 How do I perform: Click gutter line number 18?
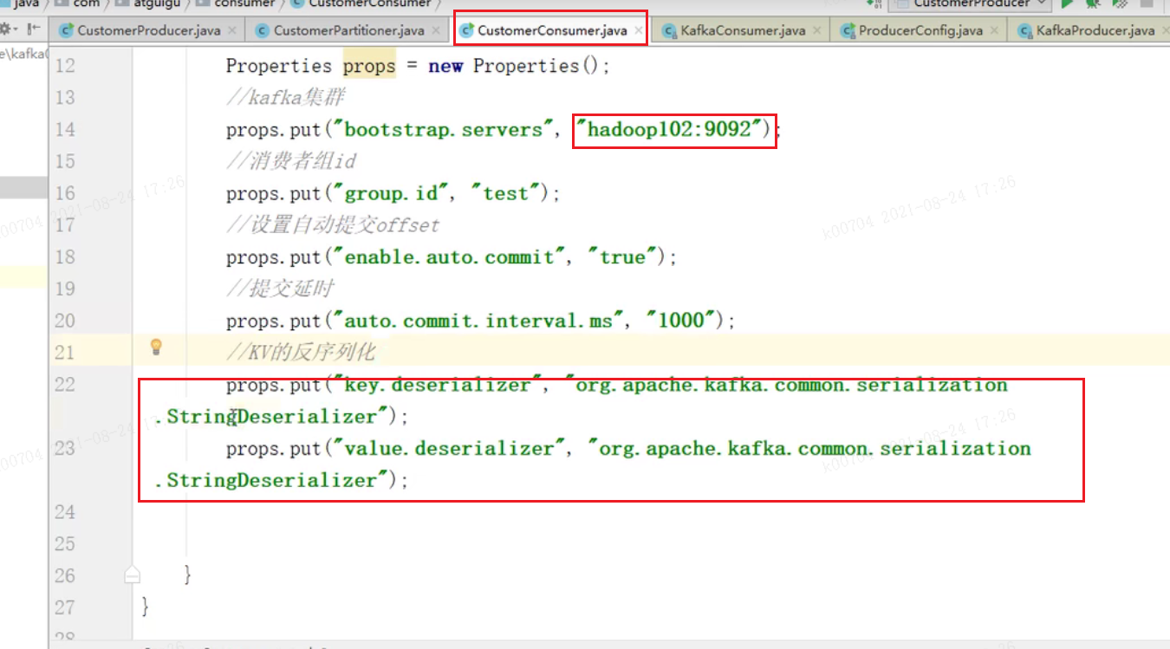point(64,257)
